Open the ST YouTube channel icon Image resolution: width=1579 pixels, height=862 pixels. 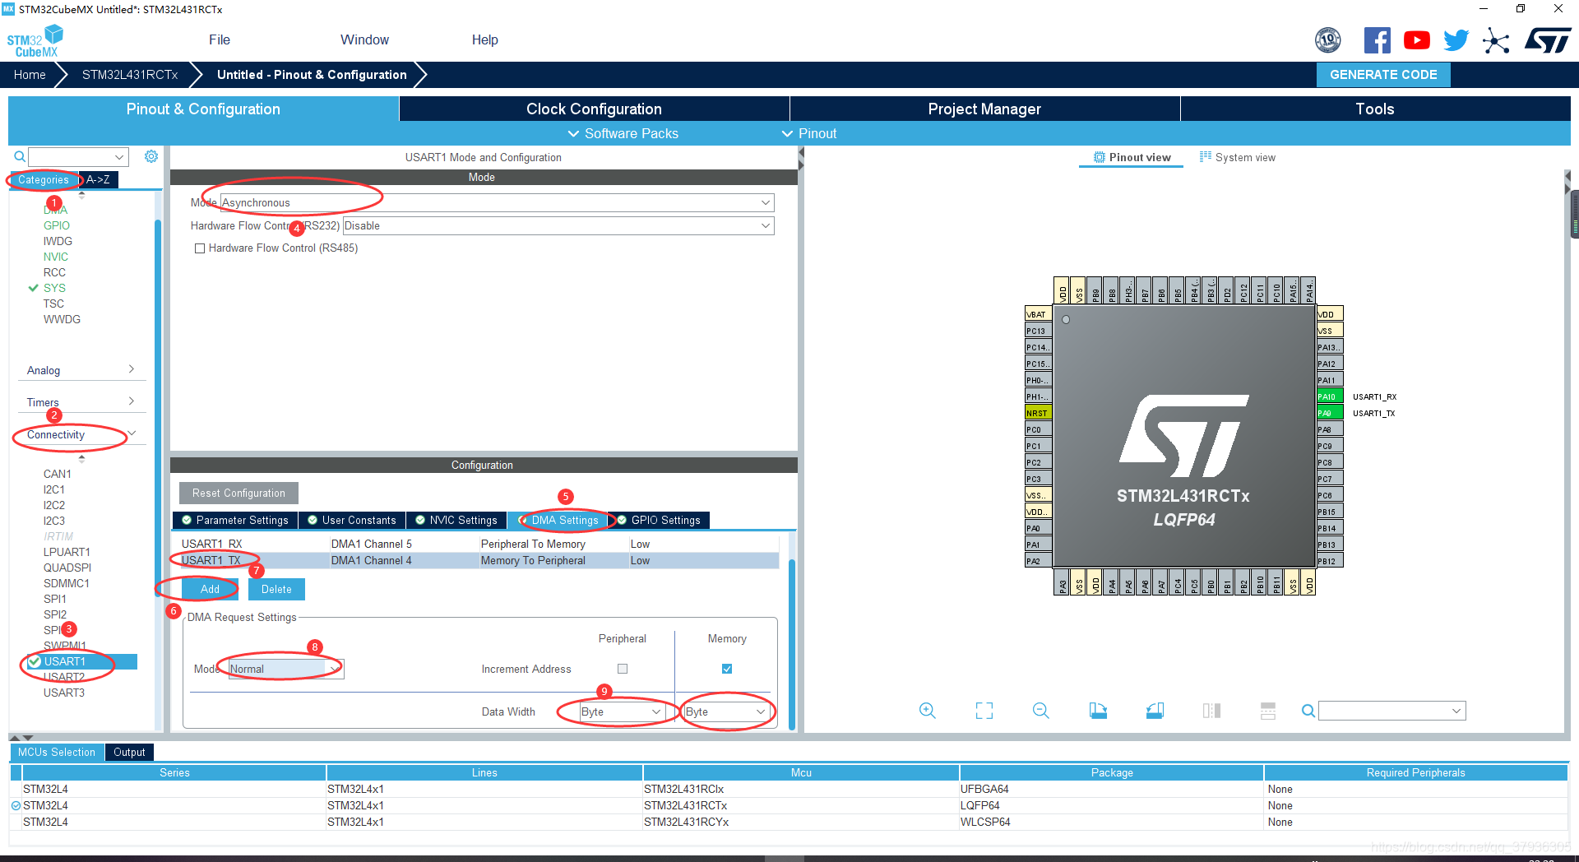point(1416,40)
